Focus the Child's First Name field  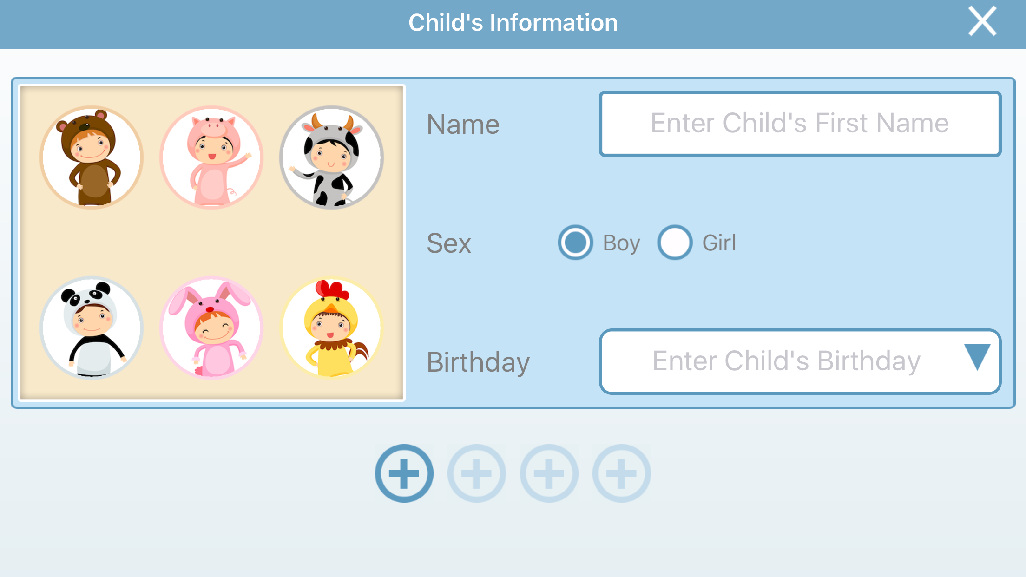(800, 124)
